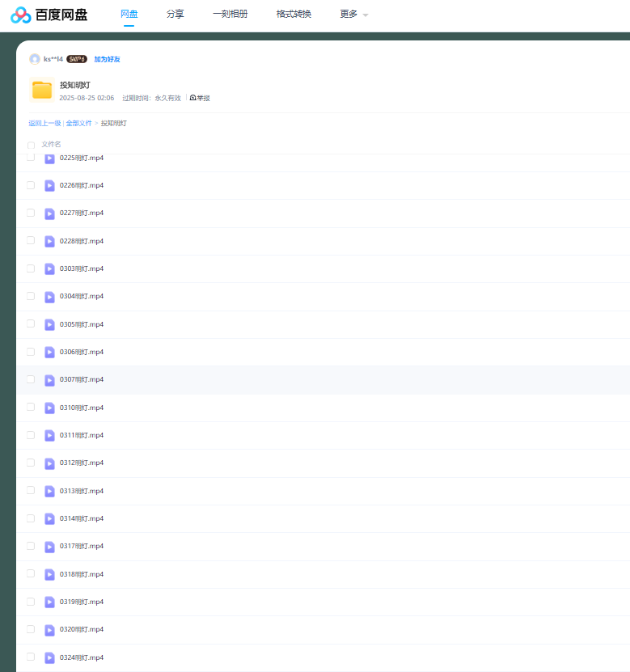Click the 举报 report button
Screen dimensions: 630x672
[x=200, y=98]
